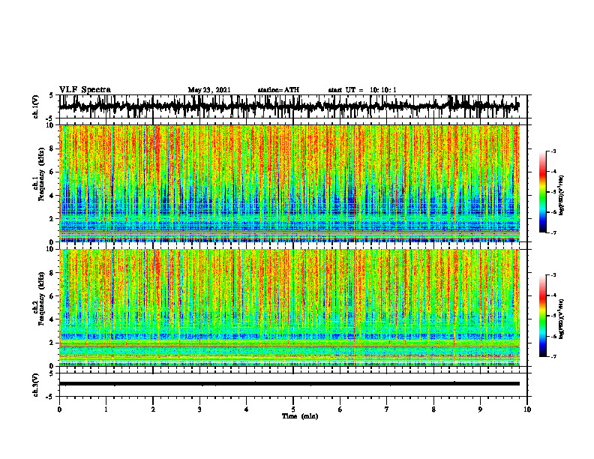Click the ch.1 color scale bar
Screen dimensions: 594x459
[542, 192]
